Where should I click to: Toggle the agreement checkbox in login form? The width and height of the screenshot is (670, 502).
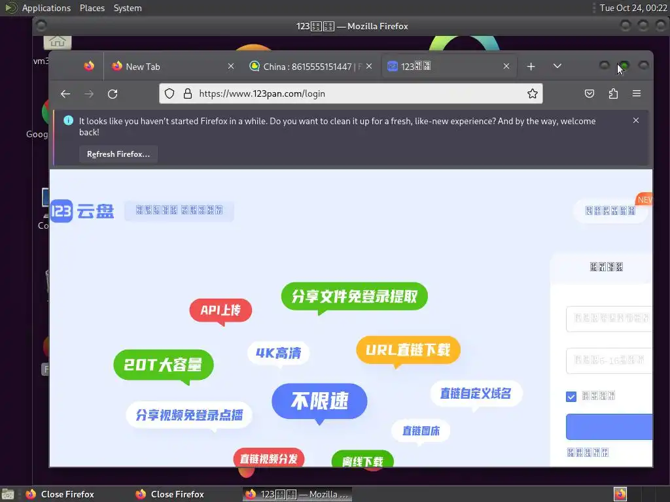[571, 397]
